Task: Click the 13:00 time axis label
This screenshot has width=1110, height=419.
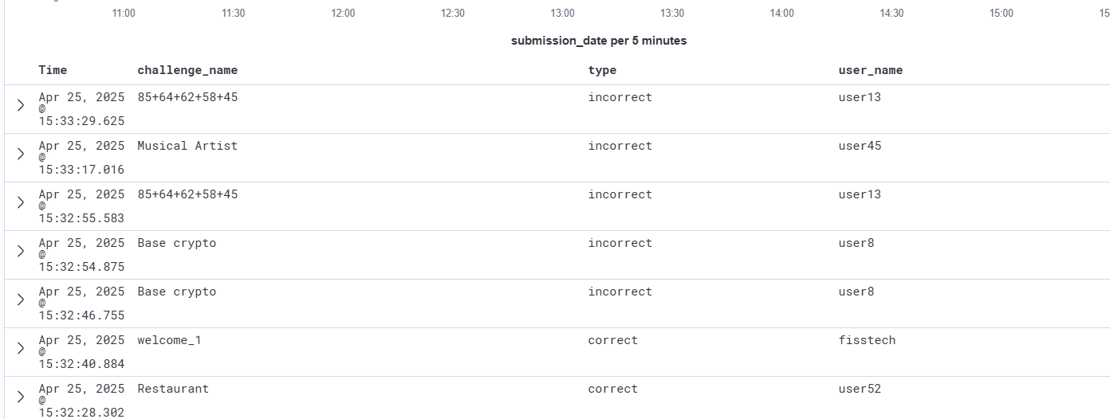Action: click(562, 14)
